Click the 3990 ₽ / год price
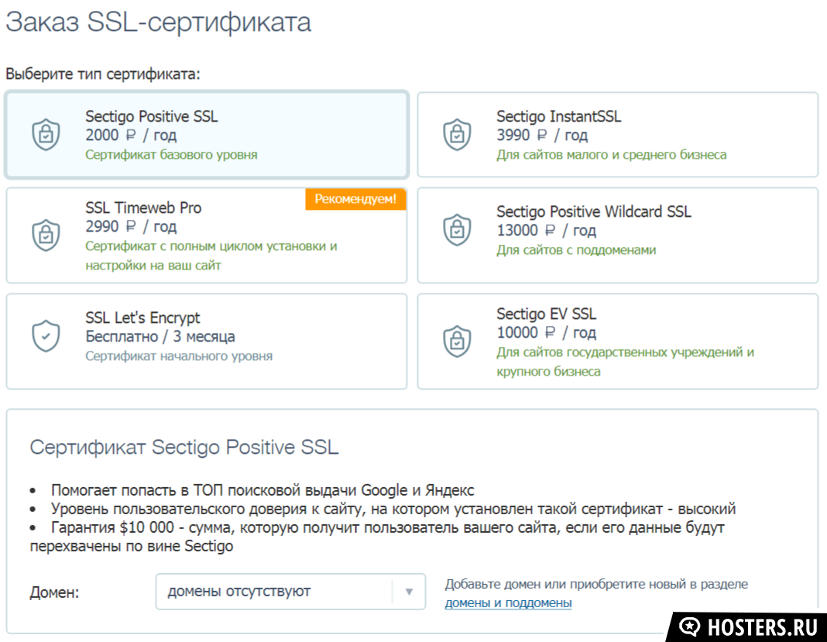This screenshot has width=827, height=642. point(542,135)
